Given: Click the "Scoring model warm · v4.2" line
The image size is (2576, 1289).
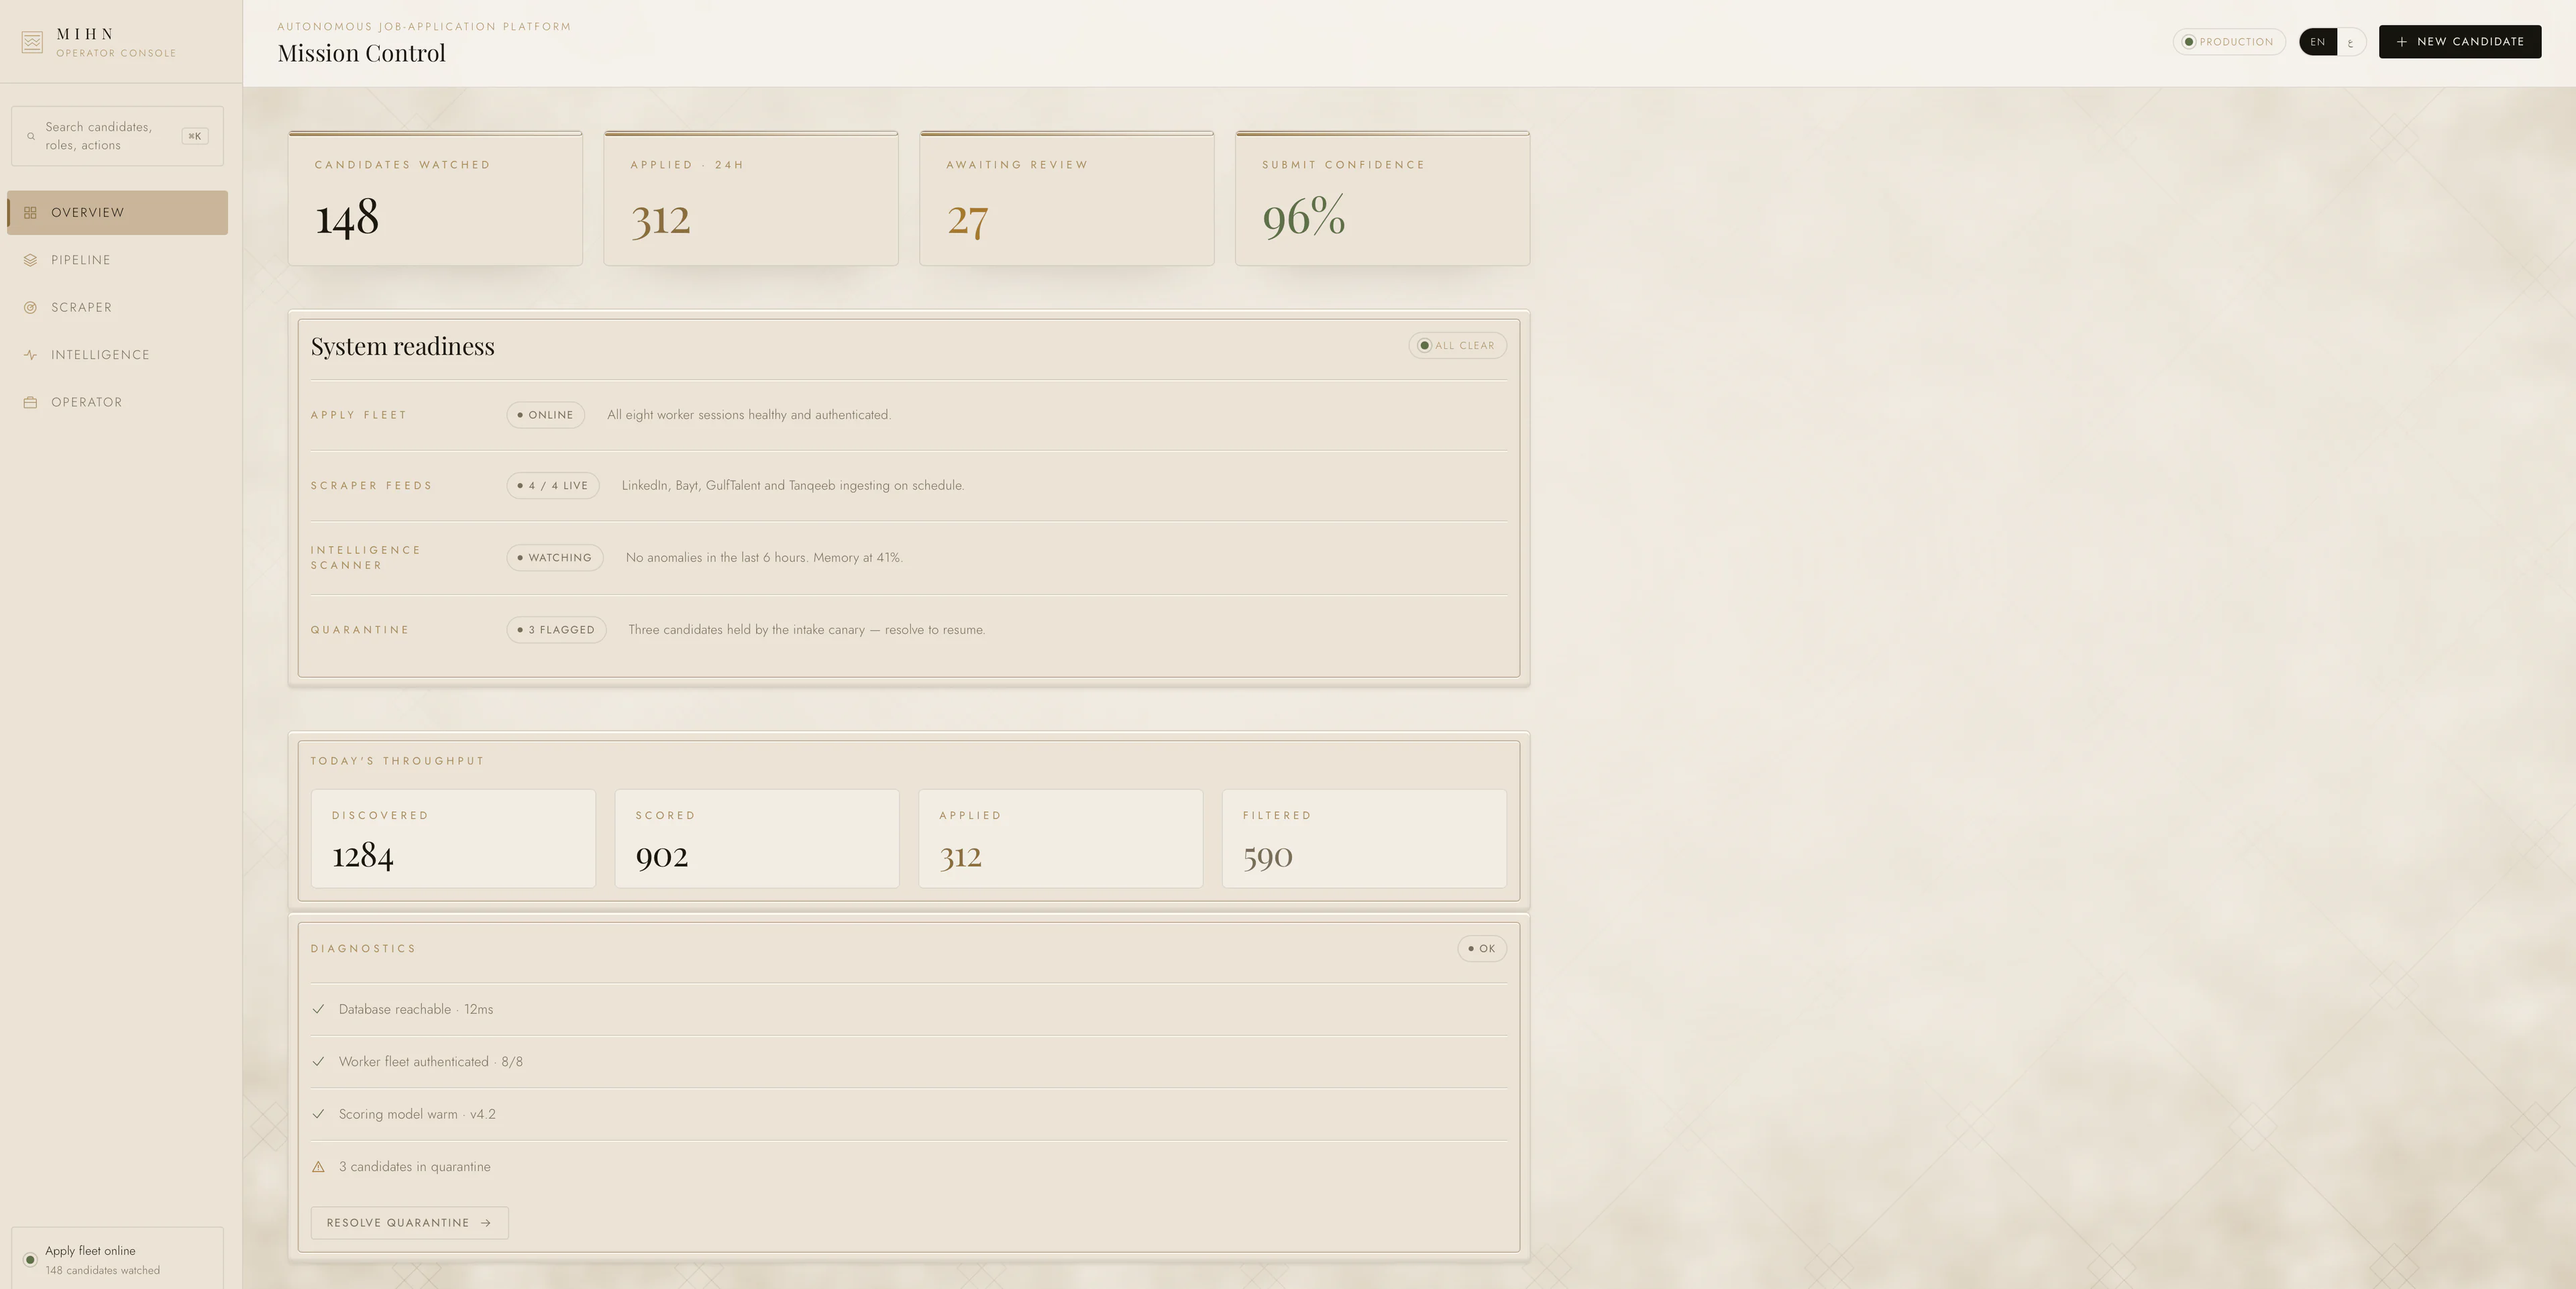Looking at the screenshot, I should (417, 1114).
